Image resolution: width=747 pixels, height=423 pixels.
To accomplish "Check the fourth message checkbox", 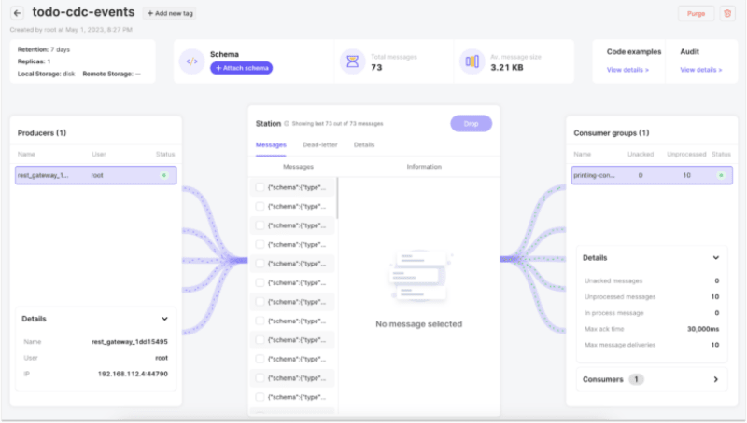I will pos(260,244).
